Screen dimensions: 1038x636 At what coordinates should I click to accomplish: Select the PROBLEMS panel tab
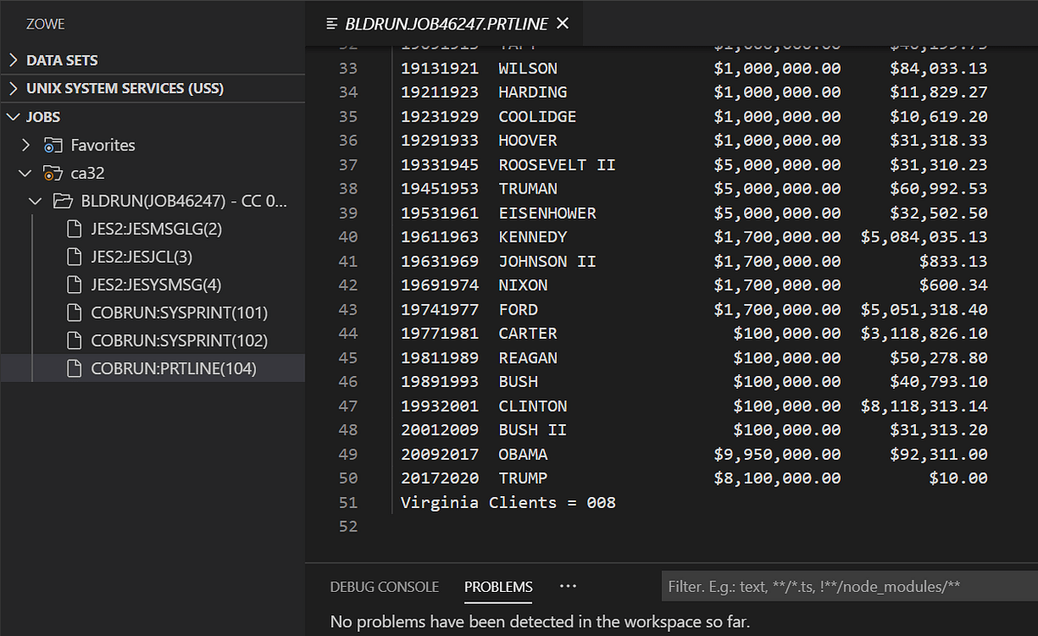[x=498, y=587]
